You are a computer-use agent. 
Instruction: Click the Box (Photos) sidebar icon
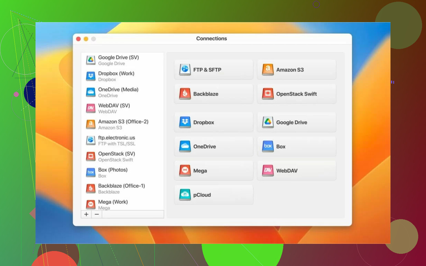click(x=91, y=173)
